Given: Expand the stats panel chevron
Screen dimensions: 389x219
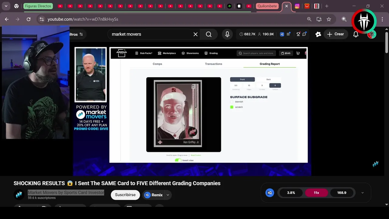Looking at the screenshot, I should click(x=362, y=193).
